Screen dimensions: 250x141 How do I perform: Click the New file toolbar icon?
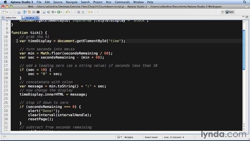[x=4, y=12]
